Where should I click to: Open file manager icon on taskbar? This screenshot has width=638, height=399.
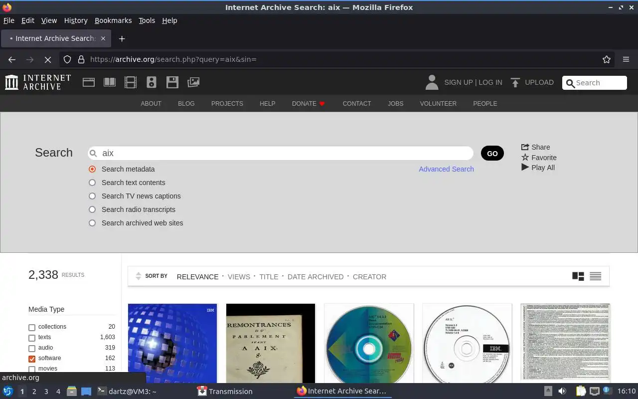(x=71, y=391)
